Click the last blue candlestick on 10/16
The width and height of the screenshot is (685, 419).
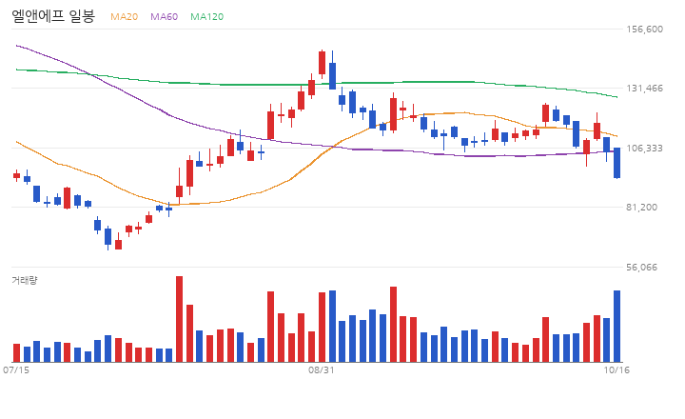point(616,163)
